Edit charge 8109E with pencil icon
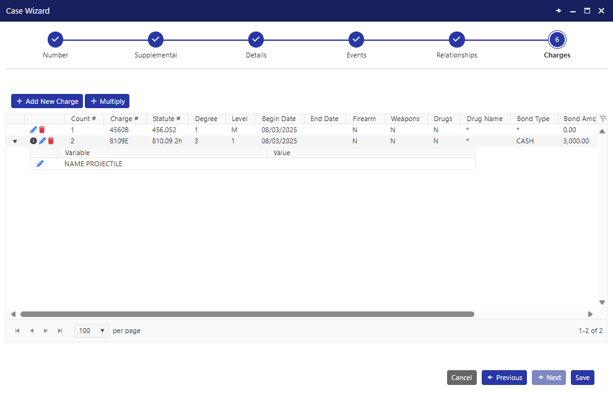Viewport: 613px width, 393px height. point(42,141)
